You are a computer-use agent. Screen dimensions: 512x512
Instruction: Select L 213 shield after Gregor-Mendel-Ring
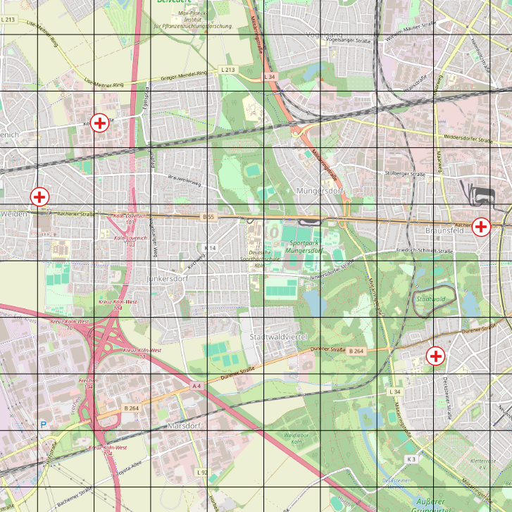pos(228,70)
